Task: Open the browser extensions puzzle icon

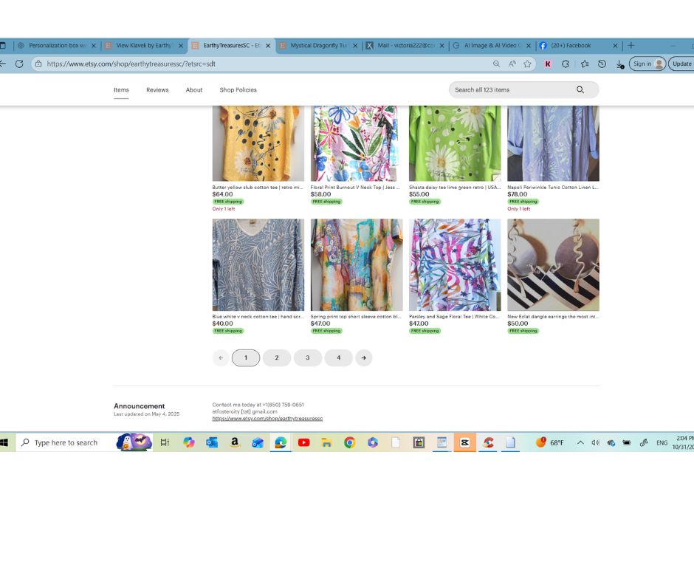Action: click(566, 64)
